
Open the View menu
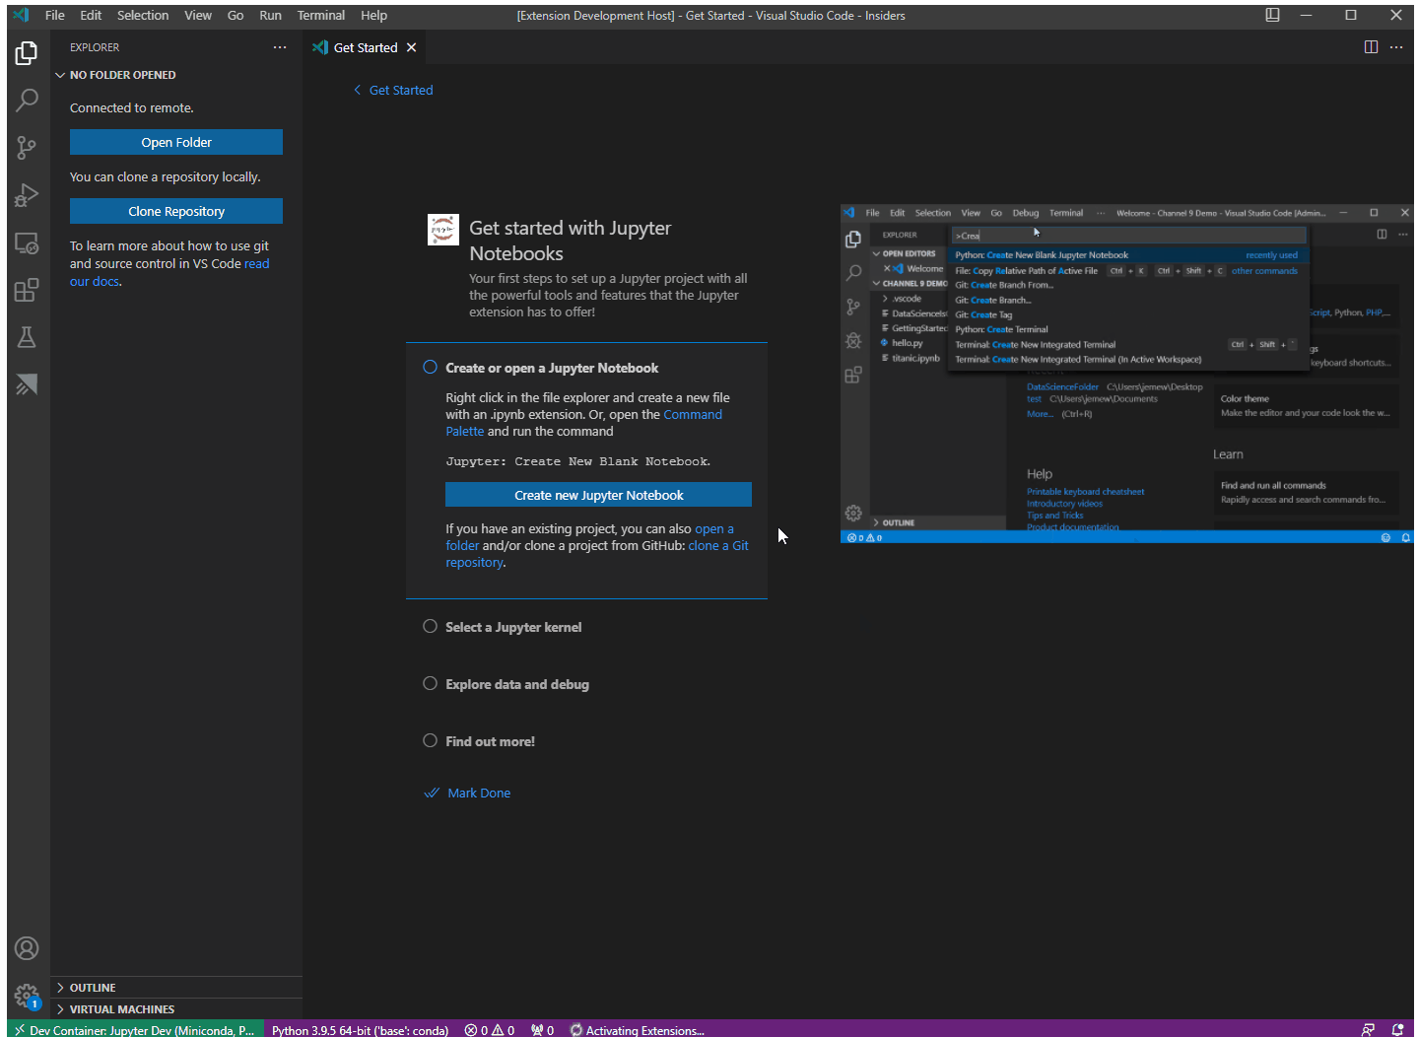(x=198, y=15)
